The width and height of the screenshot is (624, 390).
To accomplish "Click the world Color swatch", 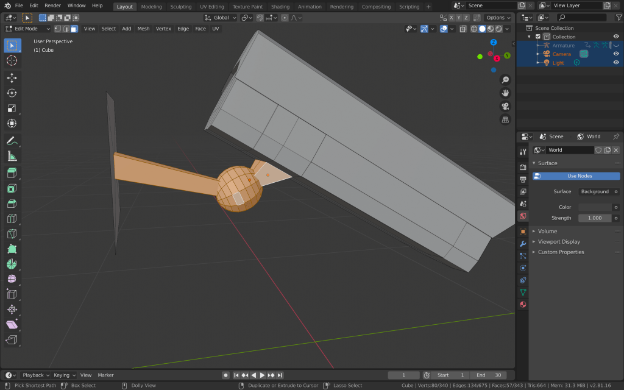I will [595, 207].
